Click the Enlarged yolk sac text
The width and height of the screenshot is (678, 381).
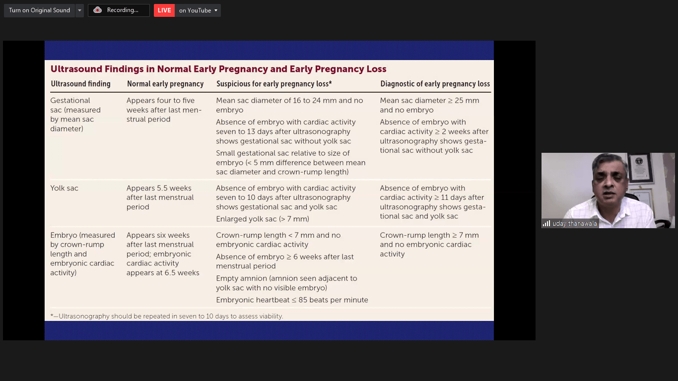point(263,219)
